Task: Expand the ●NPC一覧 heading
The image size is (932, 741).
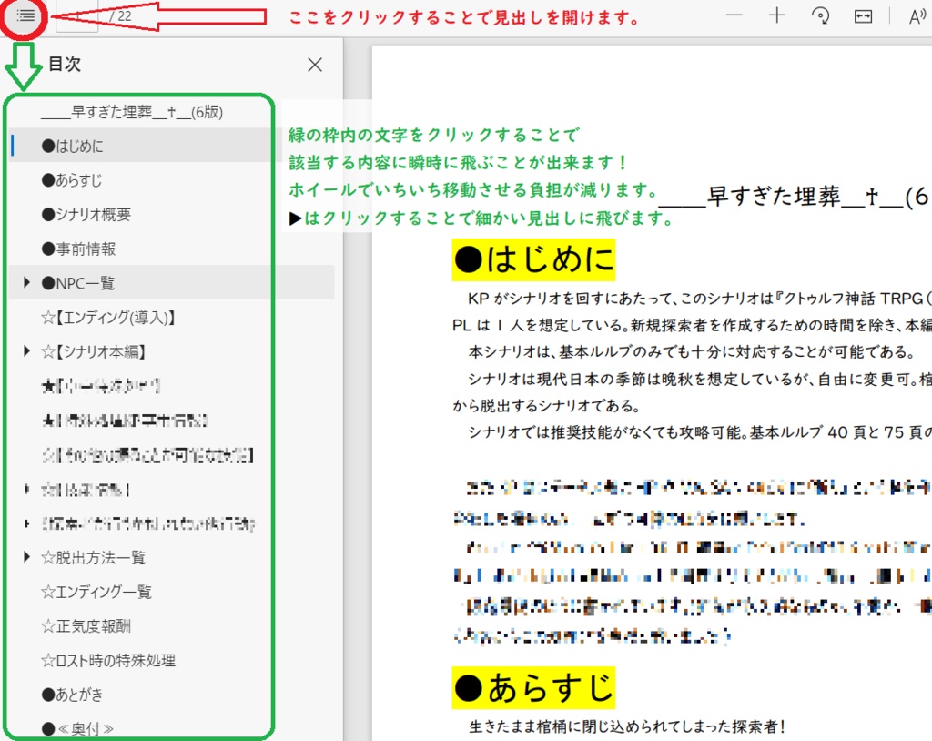Action: click(x=26, y=283)
